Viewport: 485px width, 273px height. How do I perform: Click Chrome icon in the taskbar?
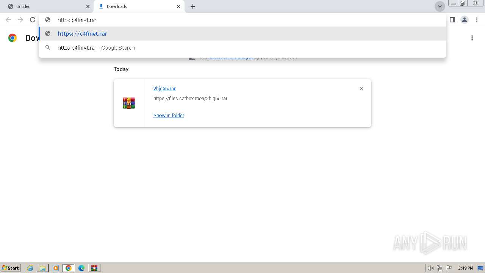[x=69, y=268]
